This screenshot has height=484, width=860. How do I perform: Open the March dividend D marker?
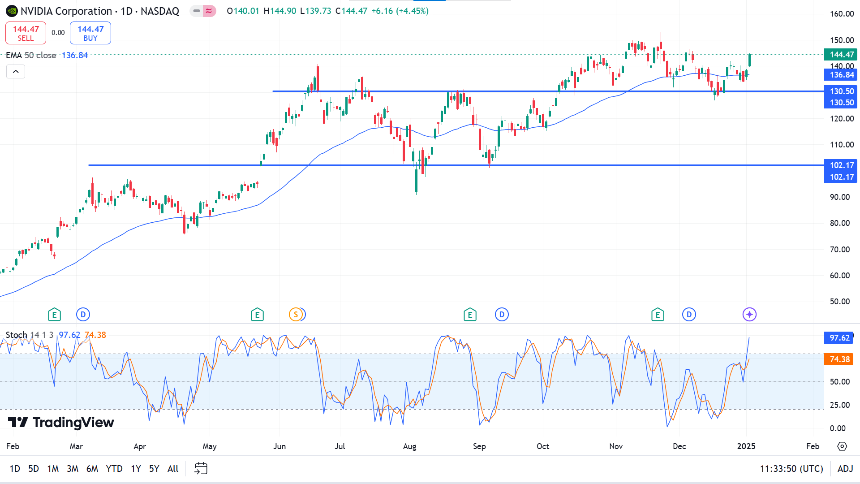point(83,315)
